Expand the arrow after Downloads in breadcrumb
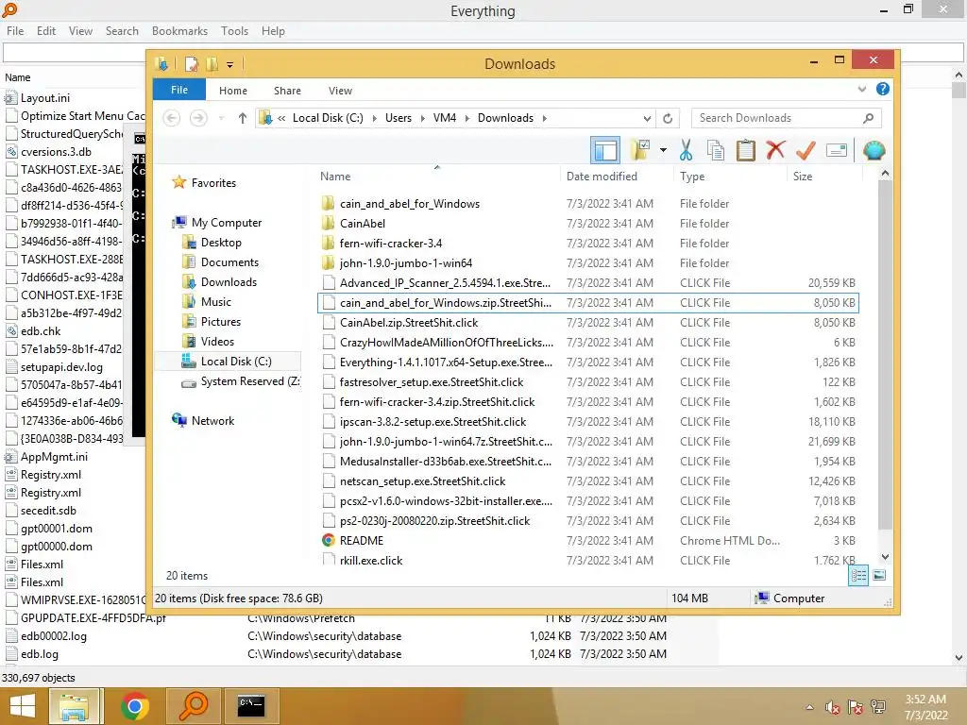The image size is (967, 725). pos(545,118)
